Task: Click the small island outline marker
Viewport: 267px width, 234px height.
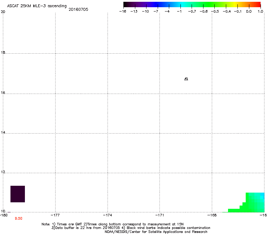Action: point(186,79)
